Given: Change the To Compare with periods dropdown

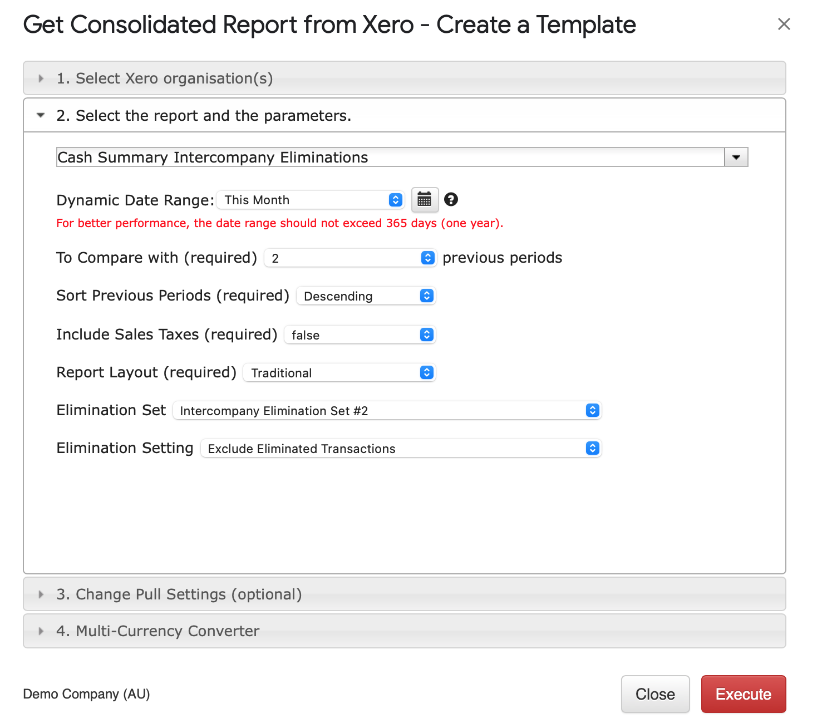Looking at the screenshot, I should 350,258.
